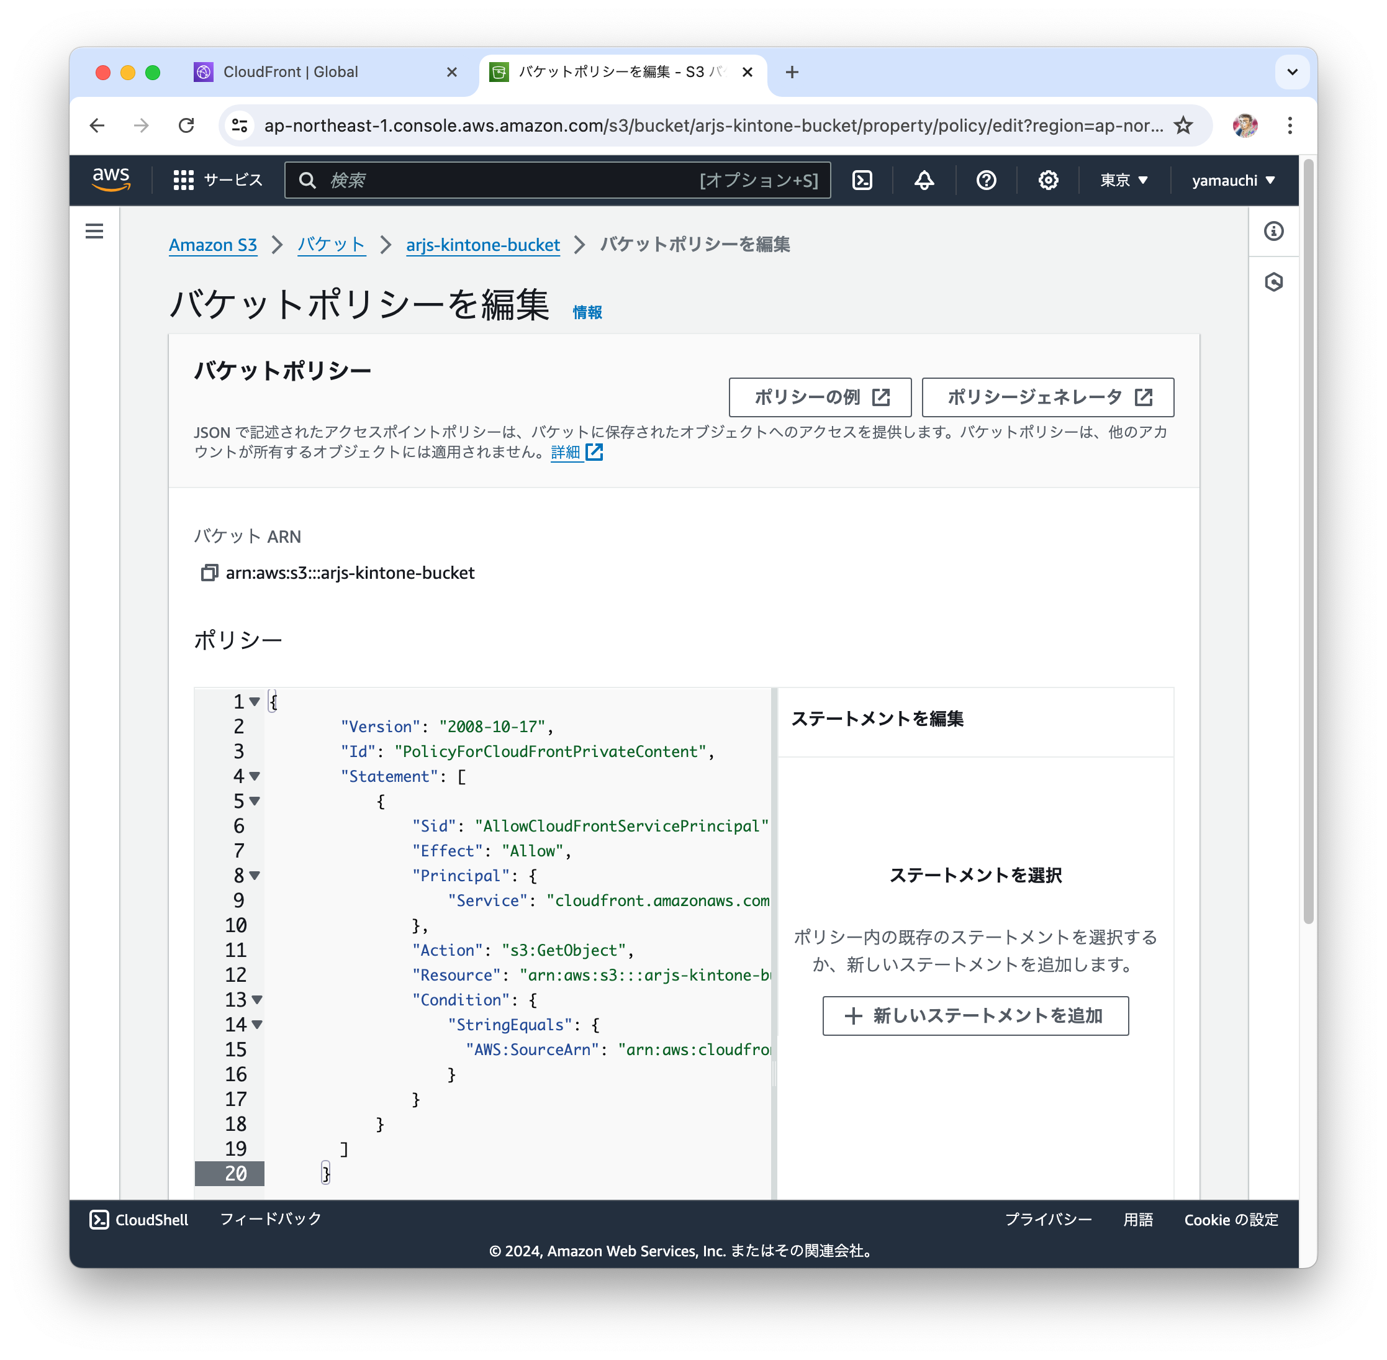
Task: Collapse the StringEquals fold at line 14
Action: pyautogui.click(x=257, y=1024)
